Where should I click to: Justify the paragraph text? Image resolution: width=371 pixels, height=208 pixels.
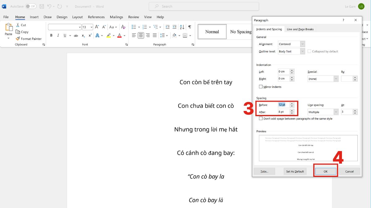point(155,35)
